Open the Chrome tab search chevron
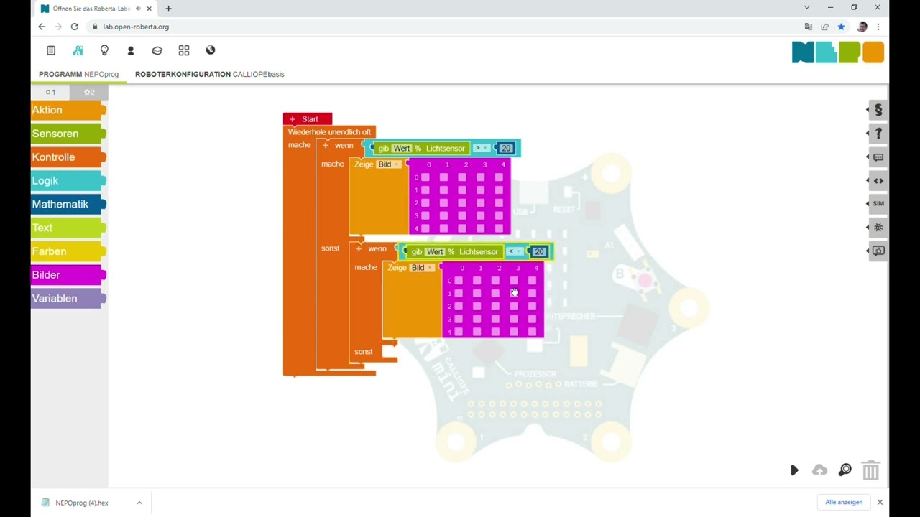920x517 pixels. click(x=806, y=8)
